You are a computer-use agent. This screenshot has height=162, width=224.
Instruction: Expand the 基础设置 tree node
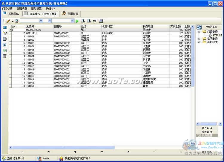(x=199, y=42)
